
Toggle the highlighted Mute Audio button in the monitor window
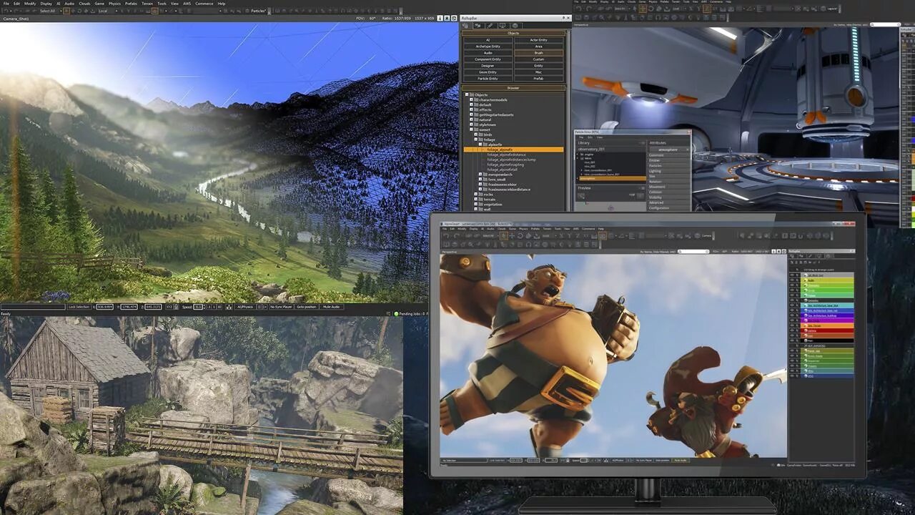(x=681, y=461)
